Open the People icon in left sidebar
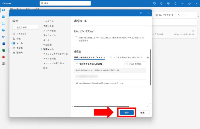Image resolution: width=200 pixels, height=129 pixels. [x=3, y=23]
